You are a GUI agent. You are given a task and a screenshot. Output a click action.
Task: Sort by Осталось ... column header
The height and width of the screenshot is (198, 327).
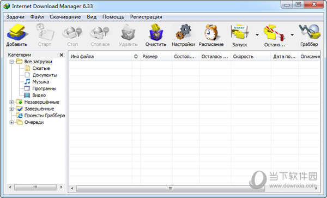pyautogui.click(x=215, y=57)
